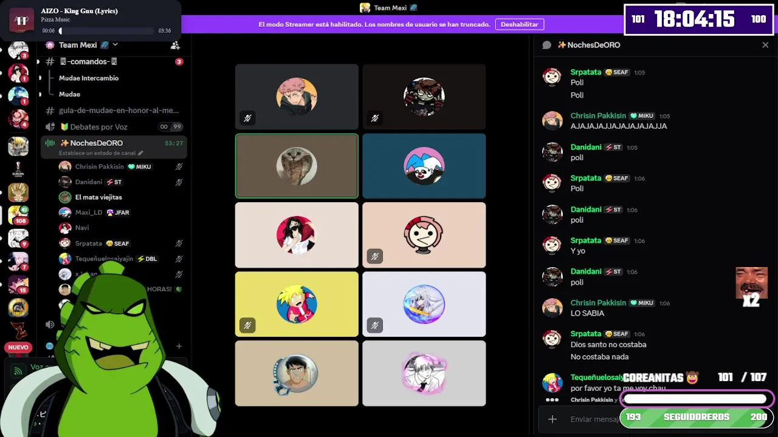Close the NochesDeORO chat panel
Viewport: 778px width, 437px height.
(765, 45)
